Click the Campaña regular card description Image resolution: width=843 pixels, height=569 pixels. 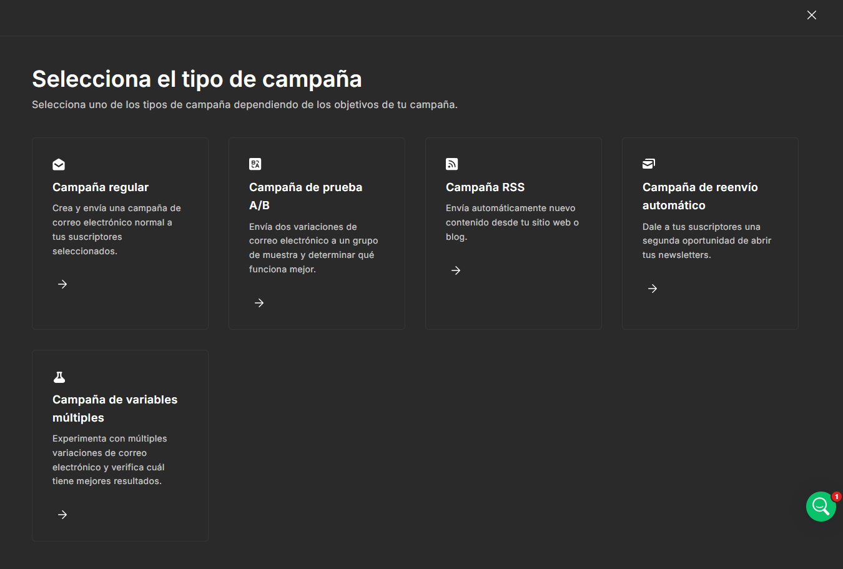click(x=116, y=229)
